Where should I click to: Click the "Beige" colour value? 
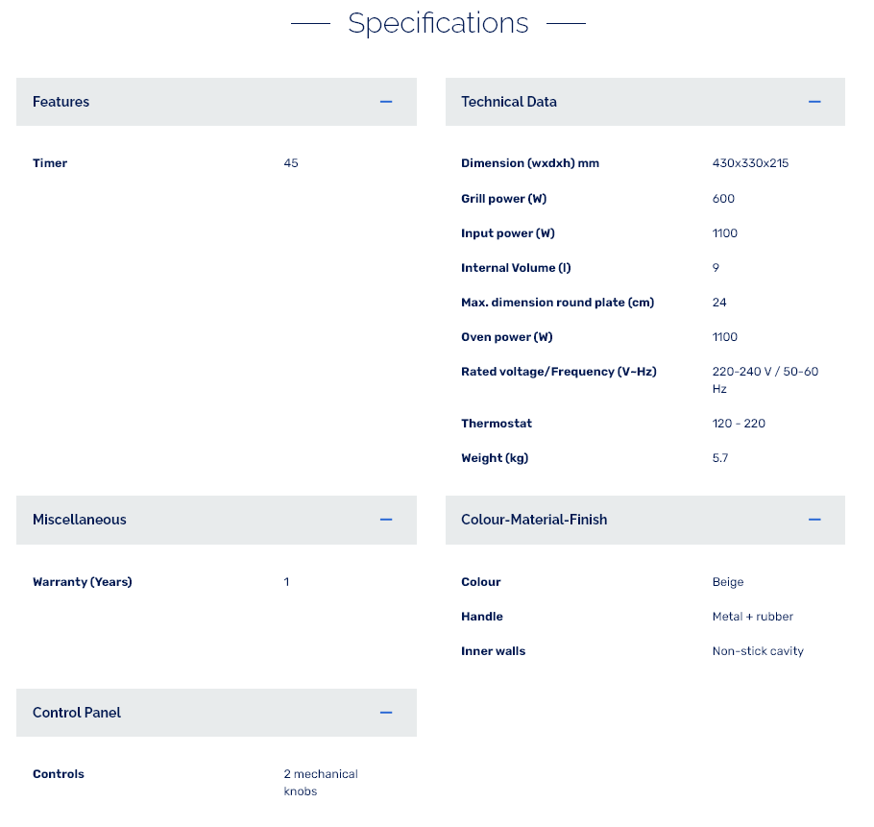[x=728, y=582]
